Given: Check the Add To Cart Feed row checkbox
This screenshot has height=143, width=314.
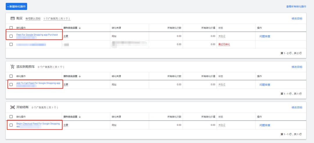Looking at the screenshot, I should (x=11, y=84).
